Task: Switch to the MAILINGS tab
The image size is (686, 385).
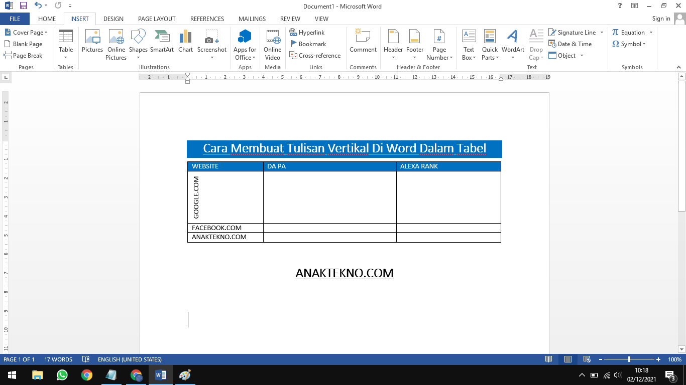Action: pos(252,19)
